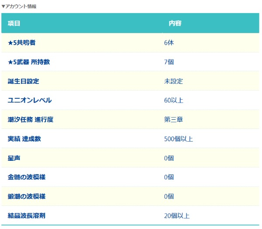Select the 鍛潮の波模様 row label

[26, 196]
